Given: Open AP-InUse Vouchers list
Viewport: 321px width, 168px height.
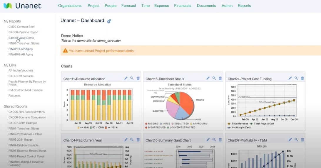Looking at the screenshot, I should point(21,71).
